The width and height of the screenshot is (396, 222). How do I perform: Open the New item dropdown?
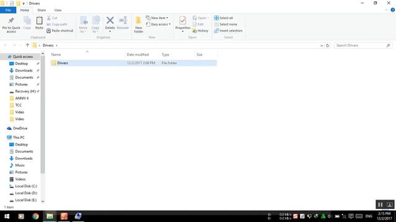(x=157, y=18)
